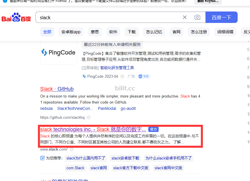Click the small PingCode source icon
Image resolution: width=250 pixels, height=181 pixels.
point(84,76)
